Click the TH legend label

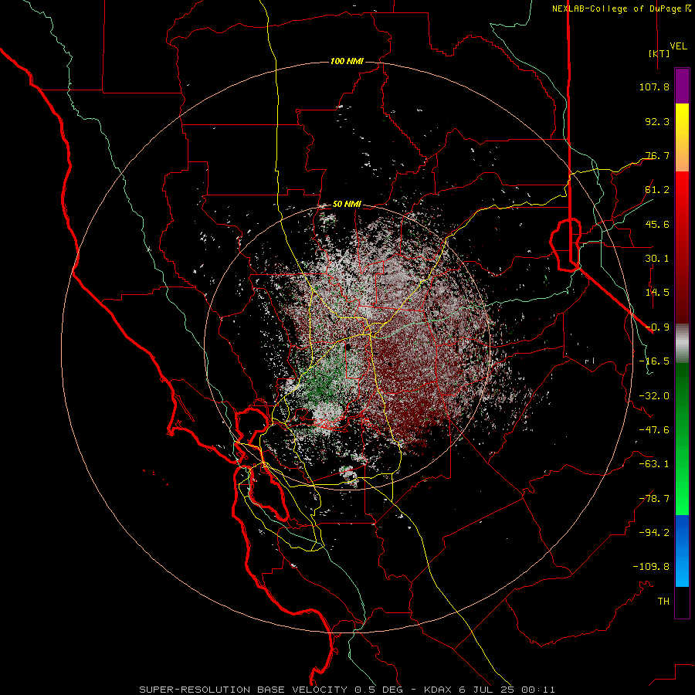pos(663,601)
